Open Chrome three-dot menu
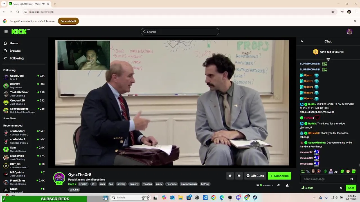Viewport: 360px width, 202px height. 356,12
